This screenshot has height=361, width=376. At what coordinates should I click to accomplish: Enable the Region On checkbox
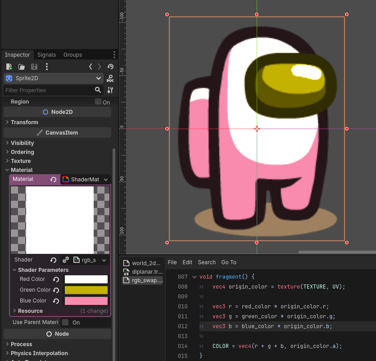click(x=98, y=102)
